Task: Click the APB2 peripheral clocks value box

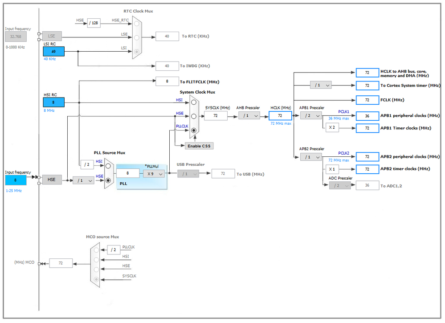Action: point(367,157)
